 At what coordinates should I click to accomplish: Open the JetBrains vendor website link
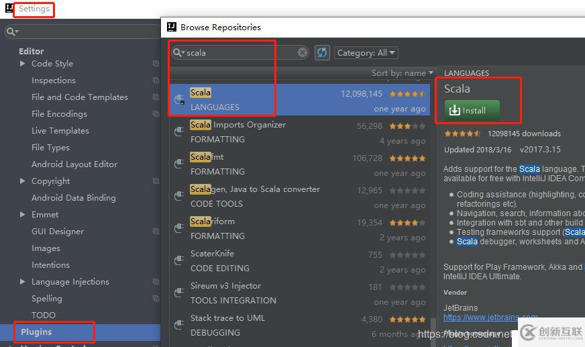[x=490, y=317]
